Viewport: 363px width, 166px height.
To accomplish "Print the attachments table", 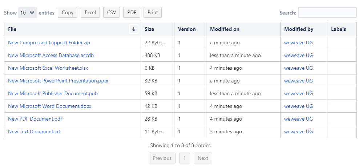I will pos(153,12).
